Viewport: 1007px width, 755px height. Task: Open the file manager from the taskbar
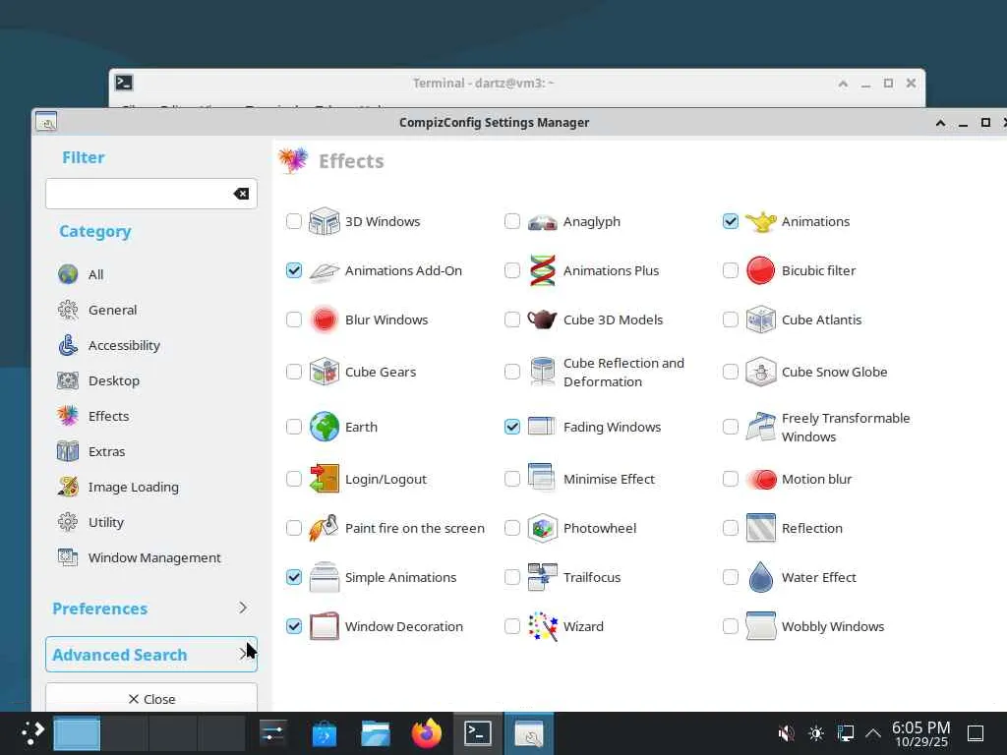pos(375,733)
